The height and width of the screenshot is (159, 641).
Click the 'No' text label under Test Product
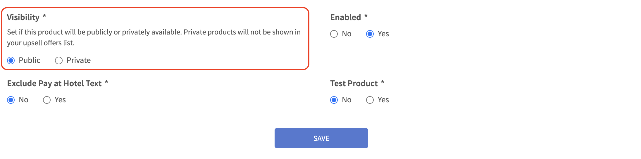tap(347, 100)
